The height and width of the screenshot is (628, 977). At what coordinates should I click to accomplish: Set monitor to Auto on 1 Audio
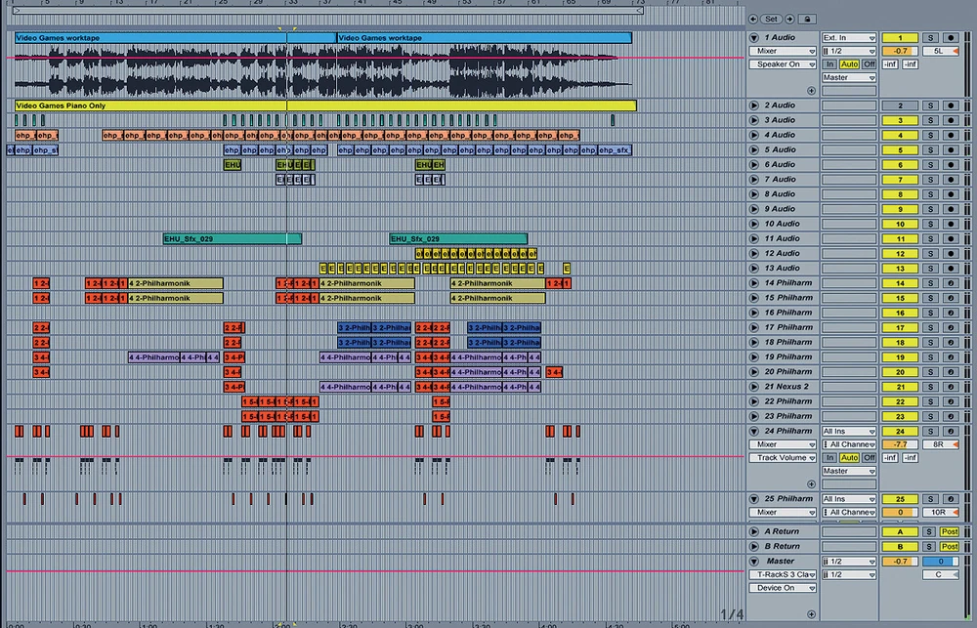click(x=849, y=64)
